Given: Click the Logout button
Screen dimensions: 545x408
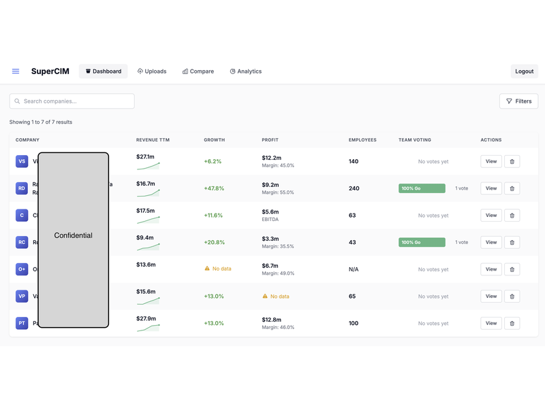Looking at the screenshot, I should [x=524, y=71].
